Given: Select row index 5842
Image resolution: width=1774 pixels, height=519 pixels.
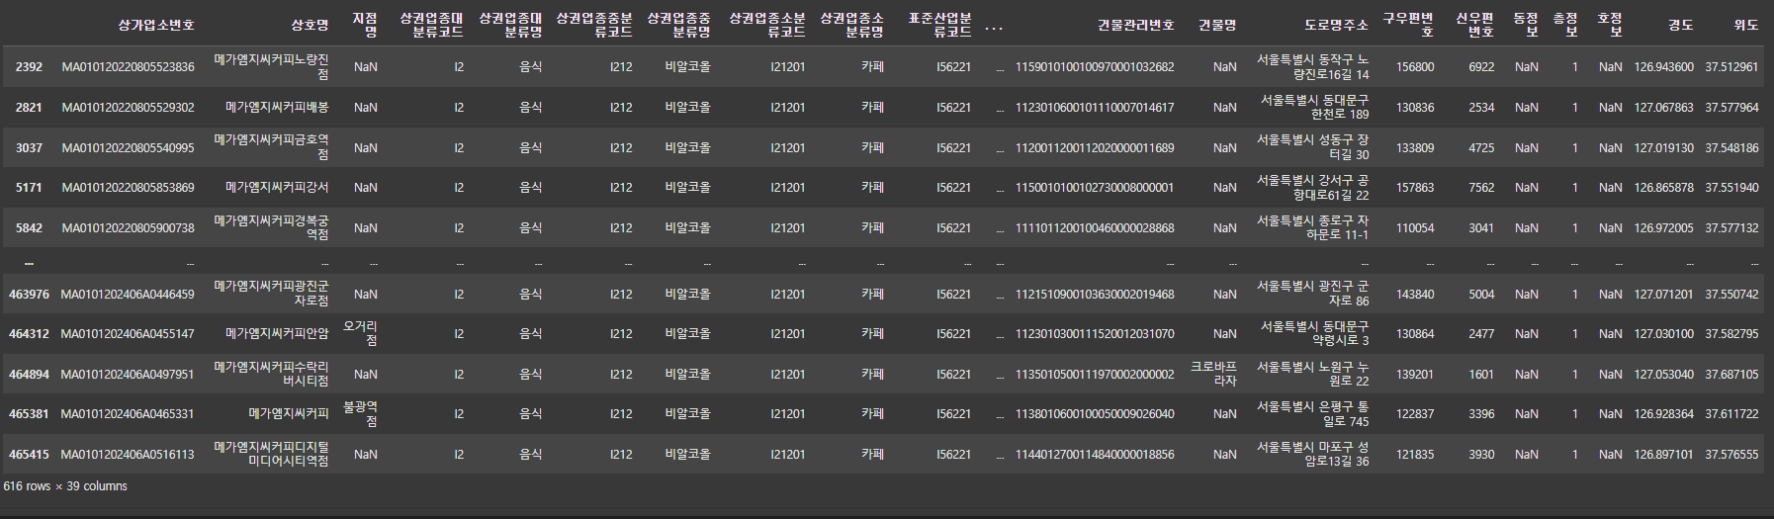Looking at the screenshot, I should click(29, 227).
